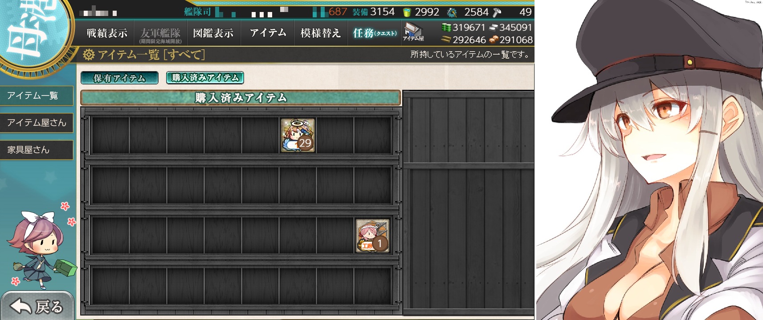Open 模様替え menu
Image resolution: width=763 pixels, height=320 pixels.
(x=321, y=33)
